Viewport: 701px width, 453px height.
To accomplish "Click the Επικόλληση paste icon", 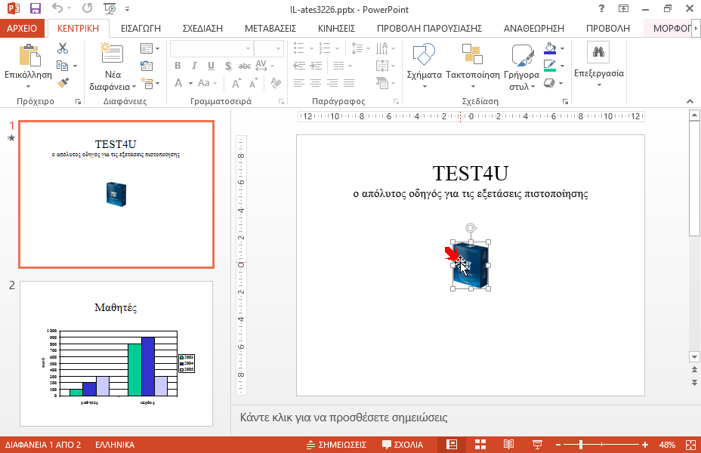I will (29, 55).
